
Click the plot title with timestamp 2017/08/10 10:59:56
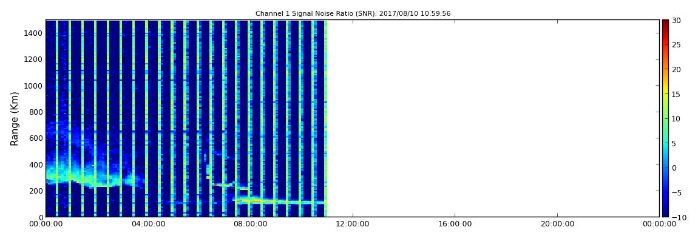point(353,14)
